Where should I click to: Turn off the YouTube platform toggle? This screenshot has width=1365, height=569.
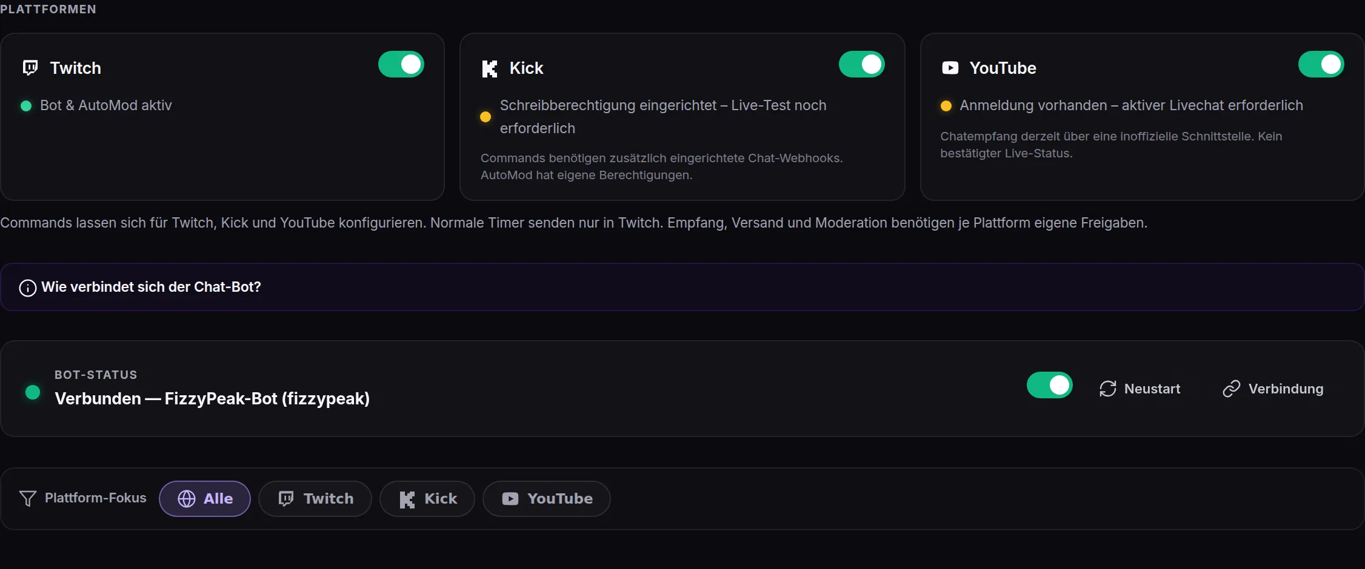(1321, 64)
